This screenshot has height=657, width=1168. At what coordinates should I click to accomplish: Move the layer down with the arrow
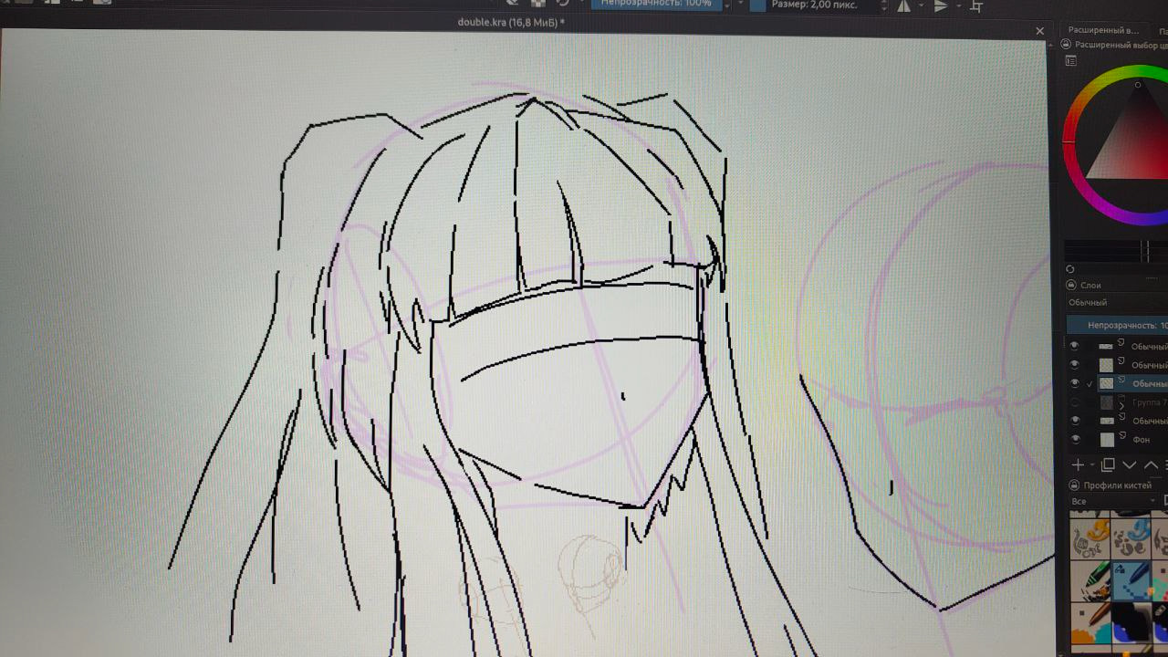(1129, 465)
